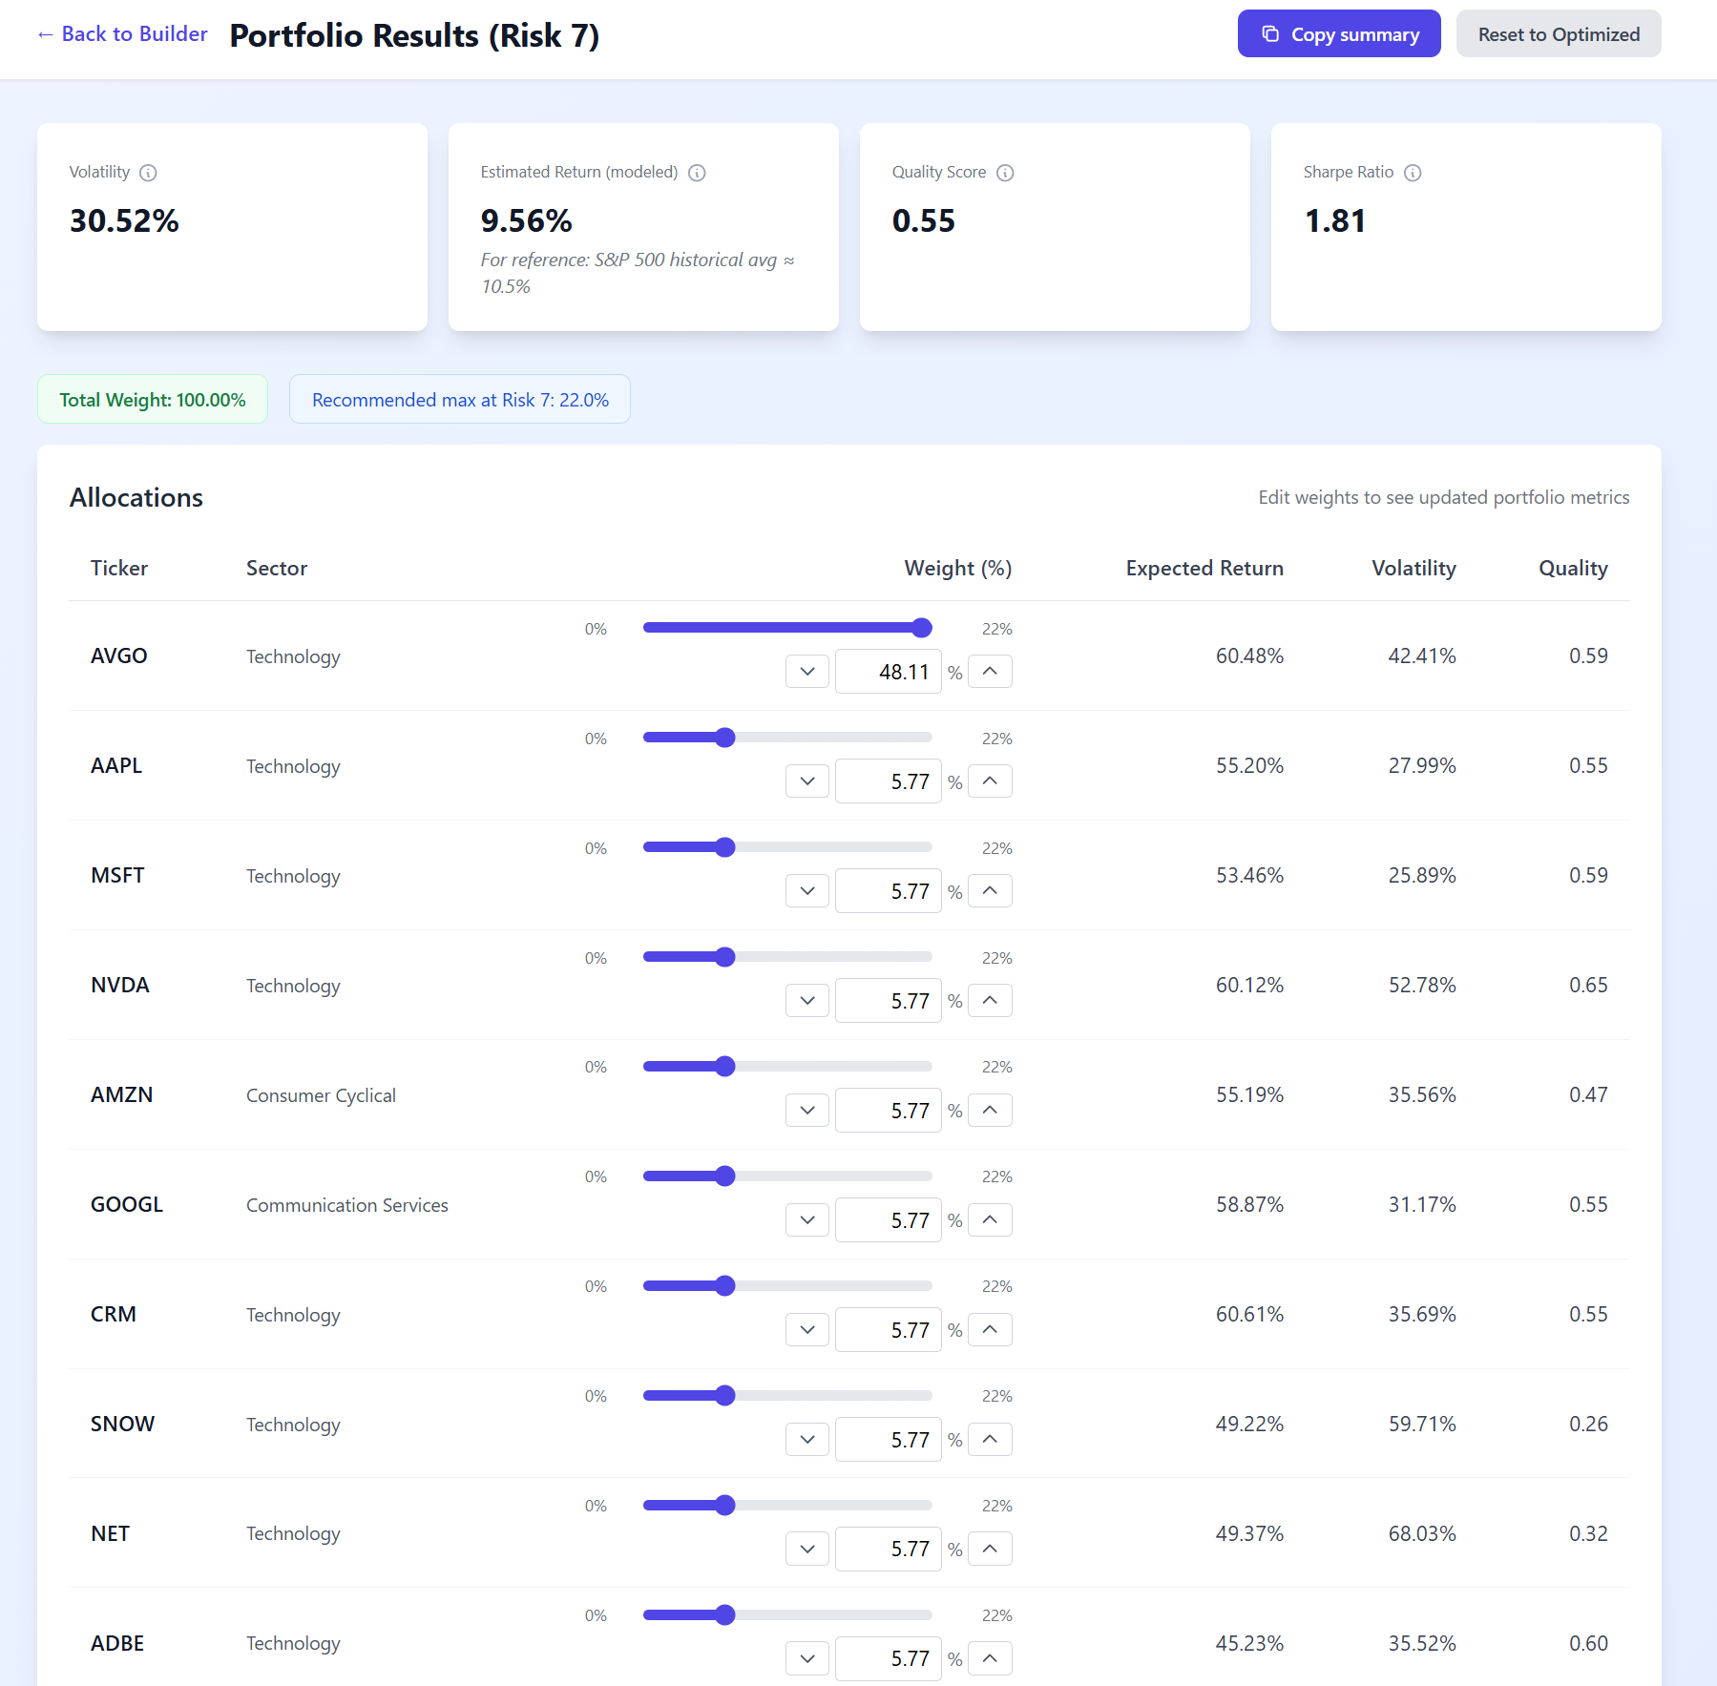Click the Reset to Optimized button
1717x1686 pixels.
pyautogui.click(x=1558, y=33)
